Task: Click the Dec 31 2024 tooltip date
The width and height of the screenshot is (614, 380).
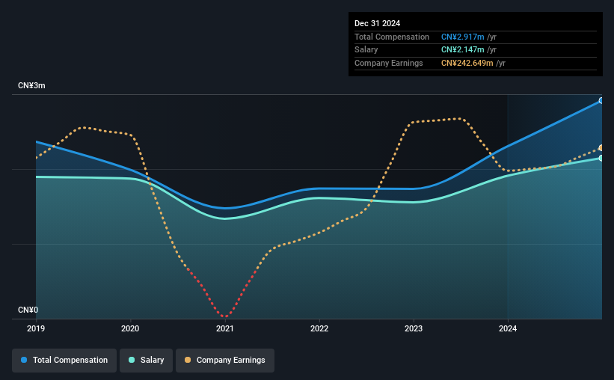Action: point(378,23)
